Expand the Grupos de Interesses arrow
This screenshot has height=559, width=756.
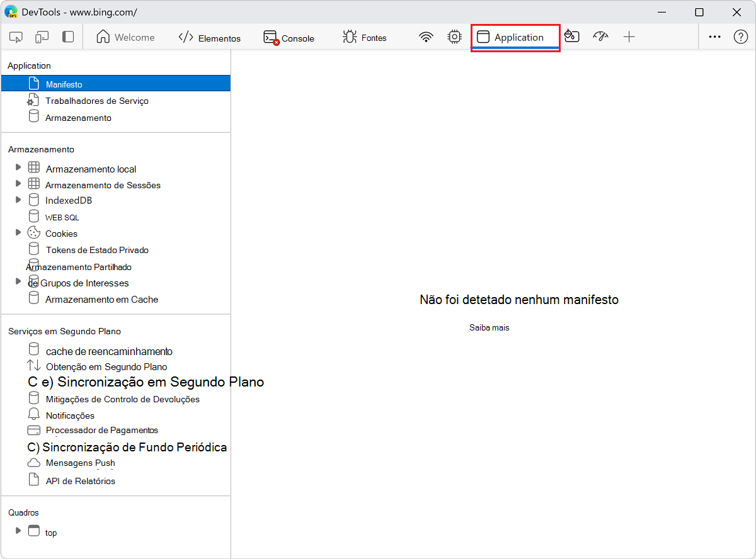click(x=18, y=281)
